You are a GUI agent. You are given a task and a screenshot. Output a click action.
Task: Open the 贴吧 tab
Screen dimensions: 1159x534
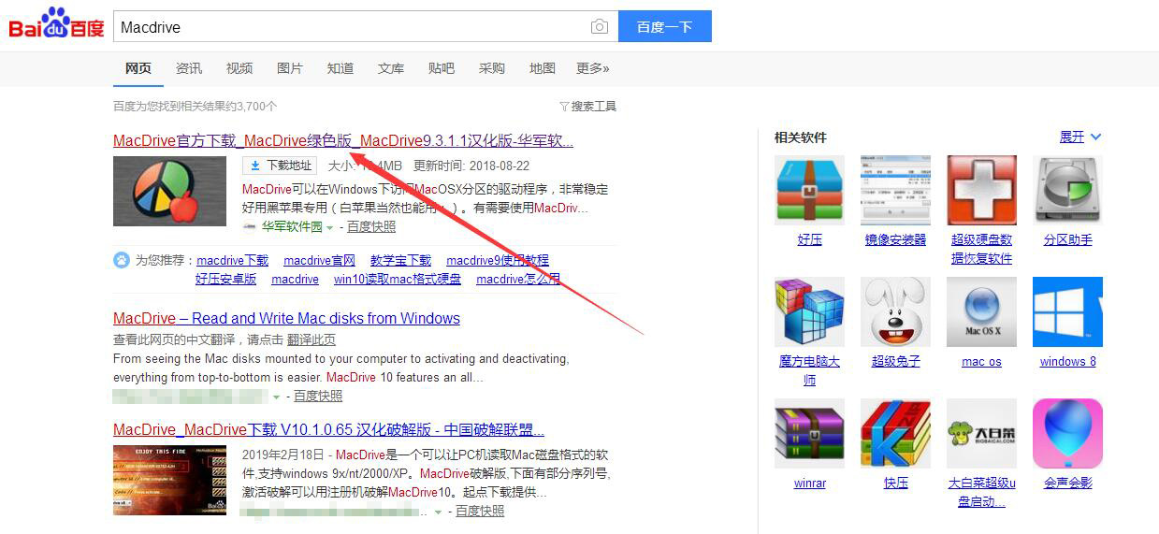click(x=442, y=68)
